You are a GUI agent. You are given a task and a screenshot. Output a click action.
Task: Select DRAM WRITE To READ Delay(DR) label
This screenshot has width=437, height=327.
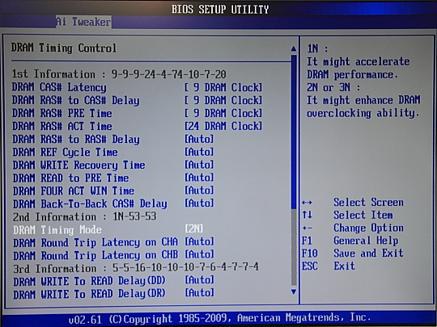89,294
